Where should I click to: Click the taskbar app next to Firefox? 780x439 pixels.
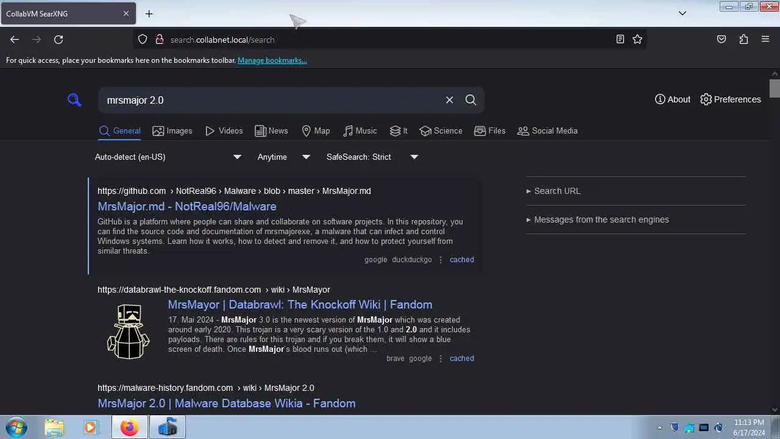coord(167,427)
